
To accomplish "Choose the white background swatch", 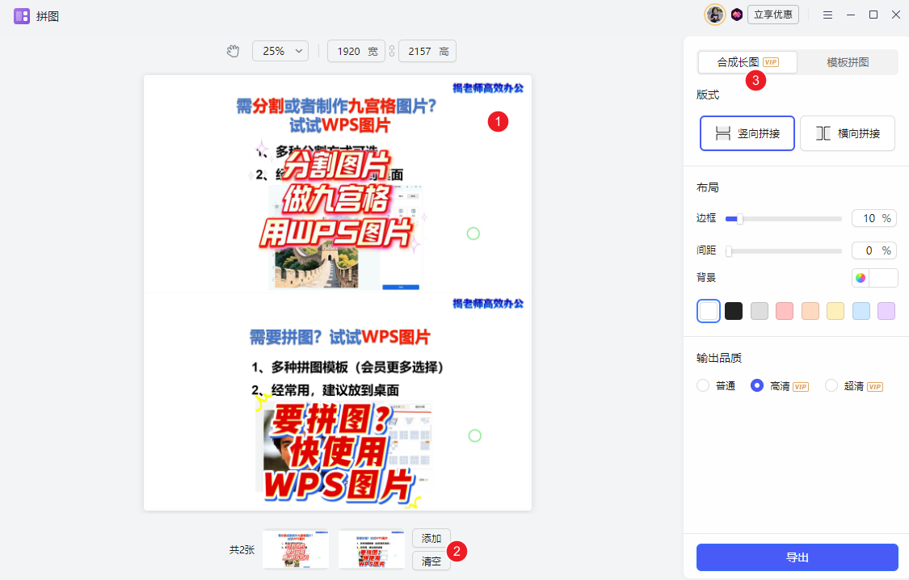I will point(709,311).
